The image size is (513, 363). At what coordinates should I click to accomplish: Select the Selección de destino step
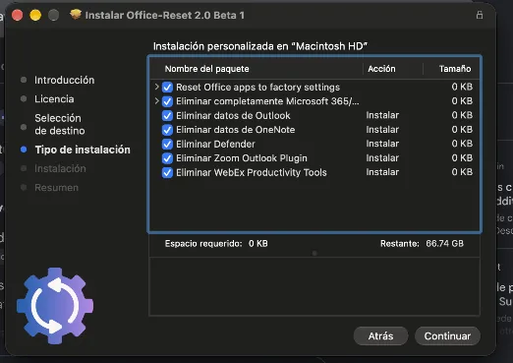[x=60, y=124]
